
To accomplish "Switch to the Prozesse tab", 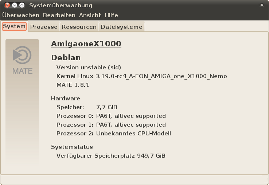I will click(x=44, y=27).
